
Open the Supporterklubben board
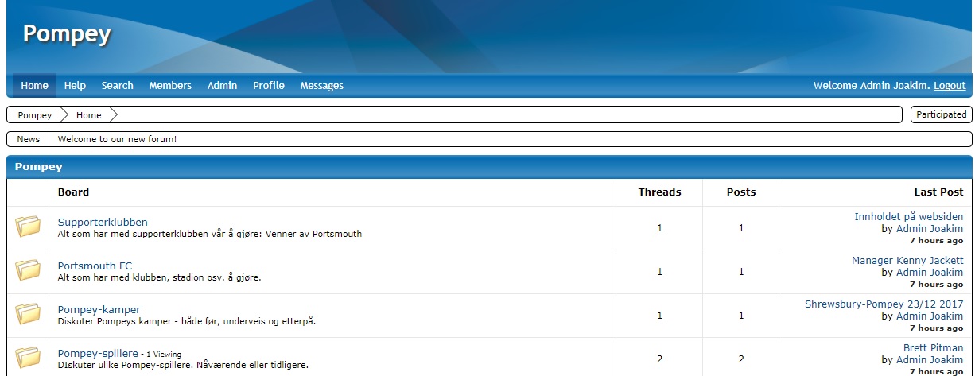(103, 222)
